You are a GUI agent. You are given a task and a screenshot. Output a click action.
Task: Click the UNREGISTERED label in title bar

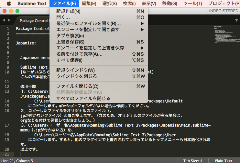click(223, 11)
